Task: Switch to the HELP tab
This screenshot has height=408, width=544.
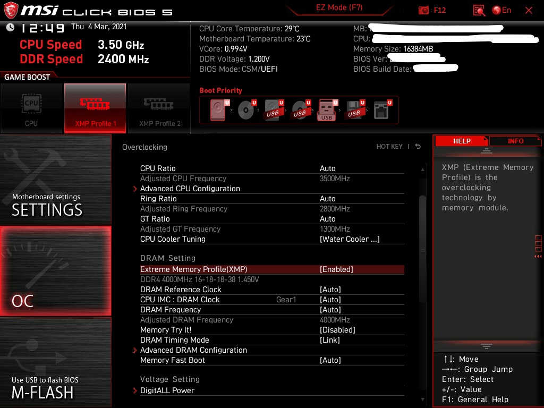Action: (x=462, y=141)
